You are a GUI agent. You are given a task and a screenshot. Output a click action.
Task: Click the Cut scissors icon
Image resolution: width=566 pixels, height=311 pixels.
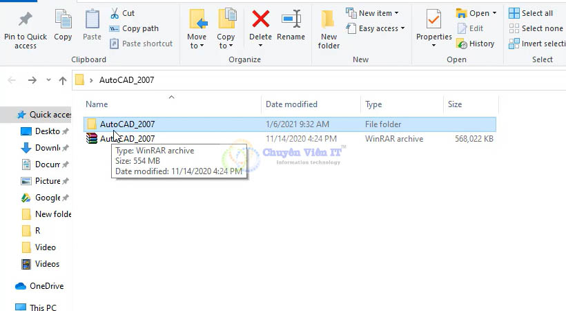point(115,13)
